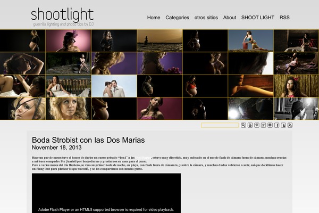Open thumbnail of blonde woman with black eye band
Image resolution: width=319 pixels, height=213 pixels.
point(22,109)
